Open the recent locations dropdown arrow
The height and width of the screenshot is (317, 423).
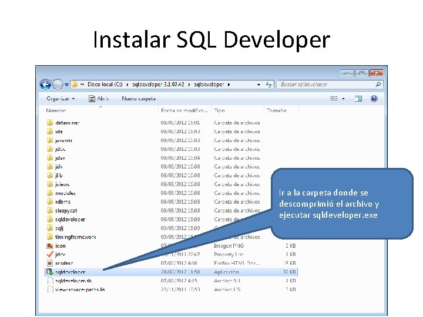[66, 85]
